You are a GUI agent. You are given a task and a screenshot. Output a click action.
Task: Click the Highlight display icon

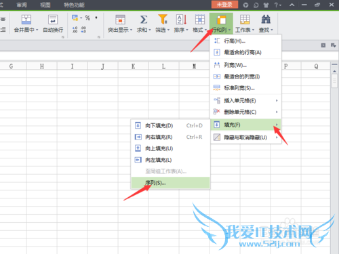click(120, 20)
